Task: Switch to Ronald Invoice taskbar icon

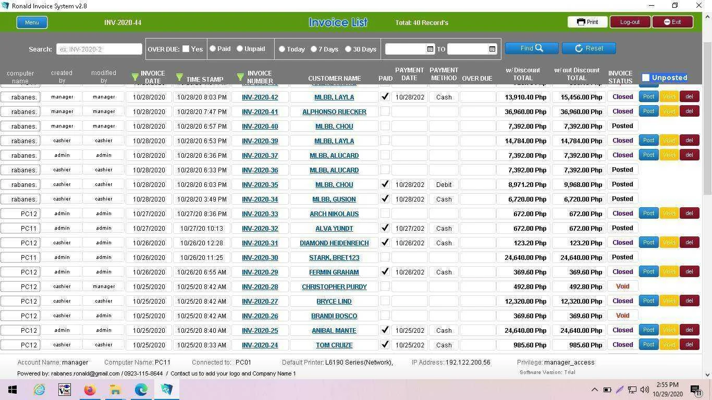Action: pos(166,389)
